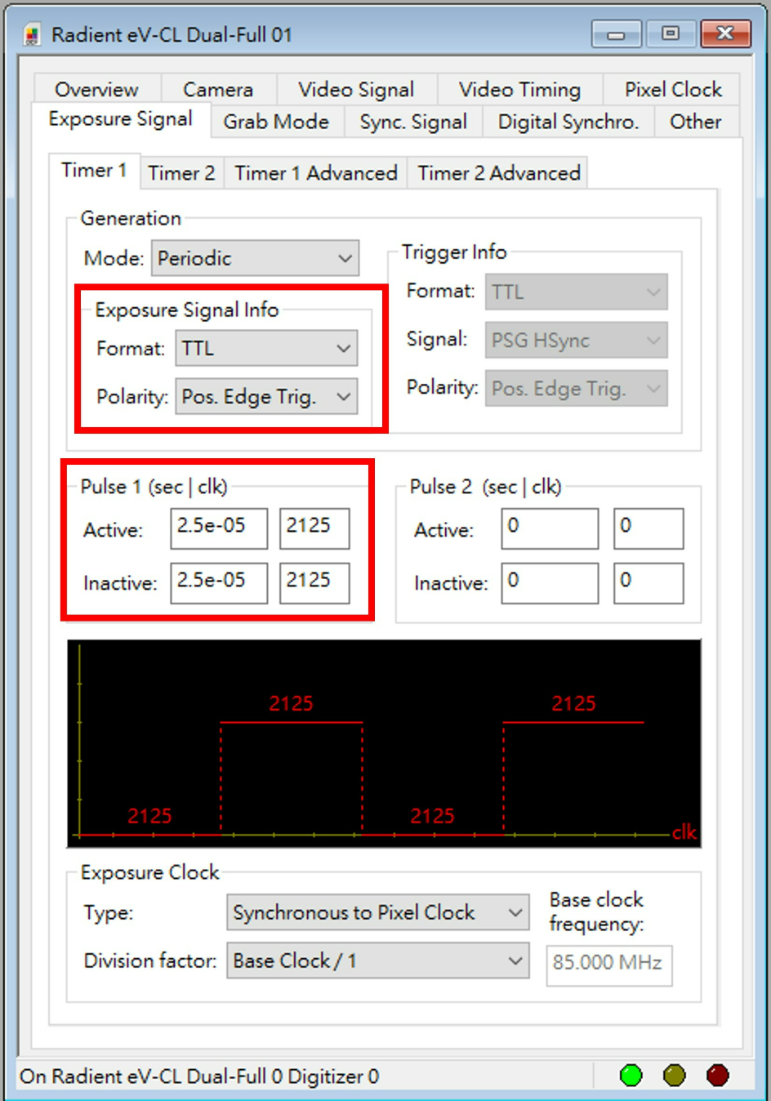Expand the Exposure Signal Format dropdown
This screenshot has width=771, height=1101.
266,349
